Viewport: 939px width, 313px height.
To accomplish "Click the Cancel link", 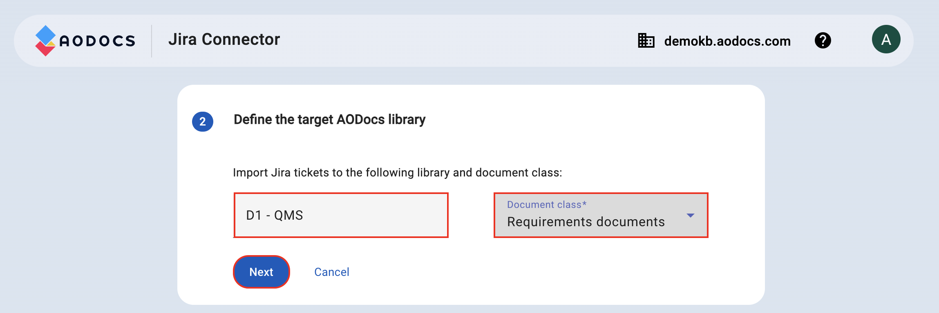I will (331, 272).
